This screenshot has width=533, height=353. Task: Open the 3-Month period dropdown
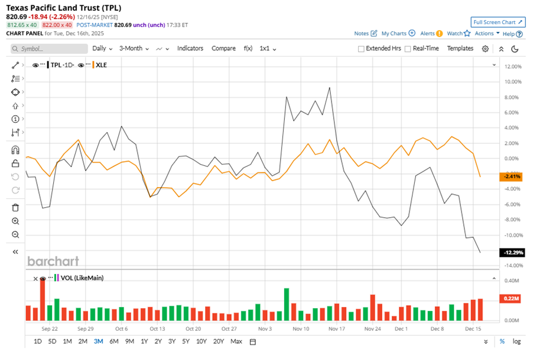[134, 48]
